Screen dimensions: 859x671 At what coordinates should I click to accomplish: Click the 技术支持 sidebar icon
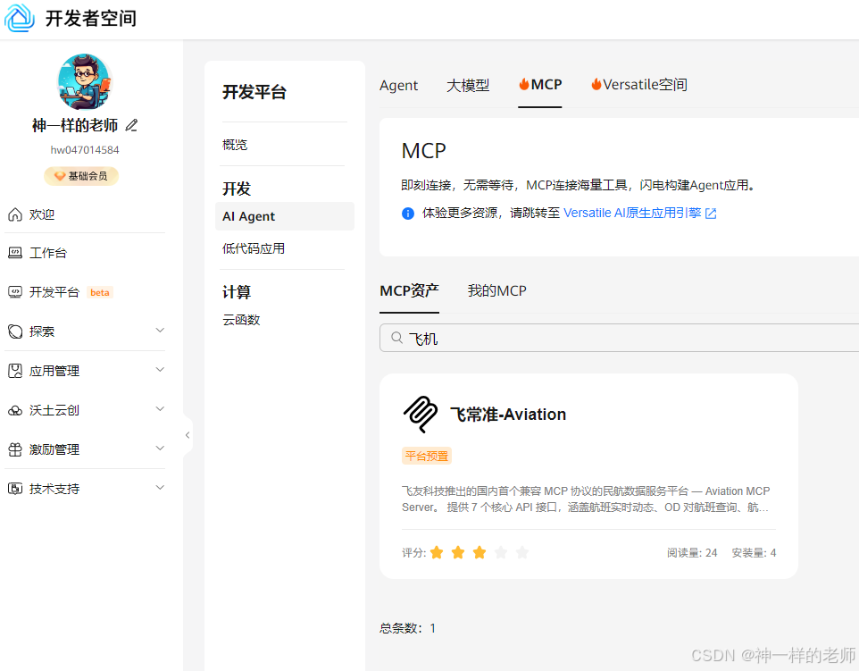(x=15, y=489)
